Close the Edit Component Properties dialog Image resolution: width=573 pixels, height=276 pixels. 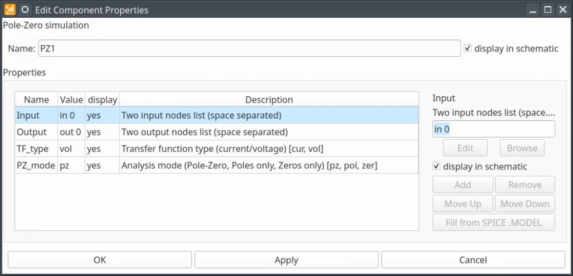click(x=562, y=10)
